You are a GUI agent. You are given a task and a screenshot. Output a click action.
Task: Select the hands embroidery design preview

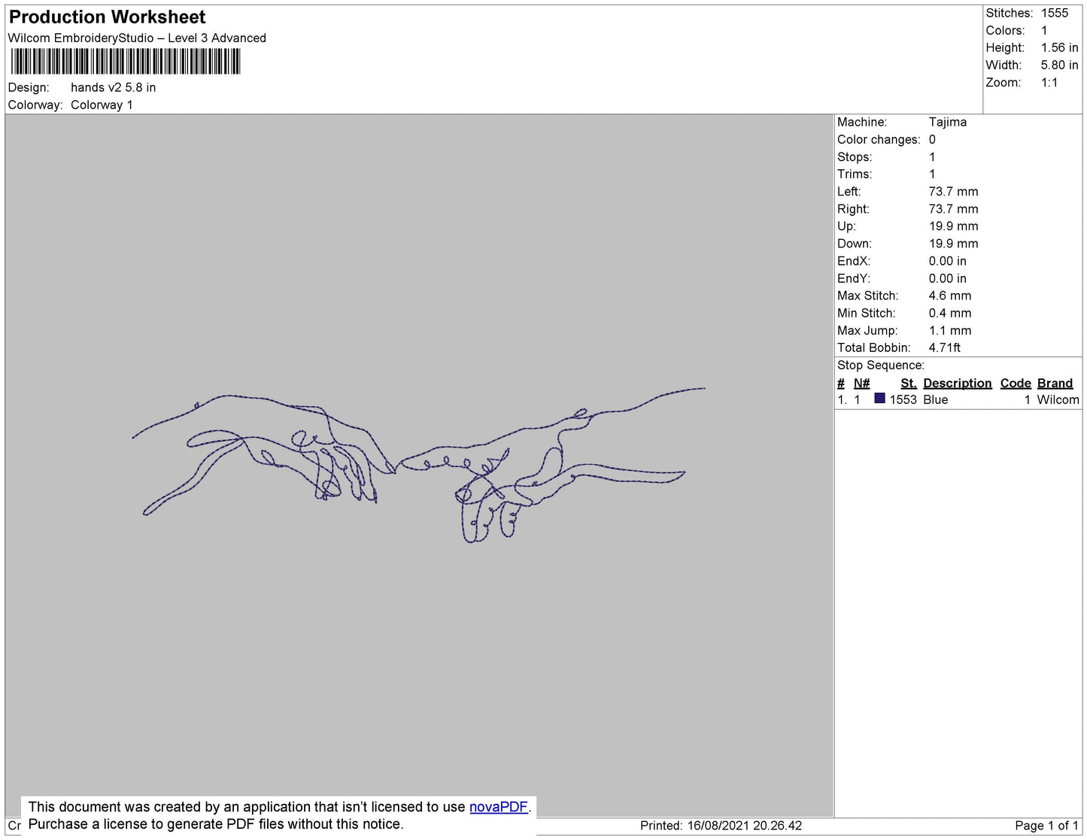pos(419,465)
